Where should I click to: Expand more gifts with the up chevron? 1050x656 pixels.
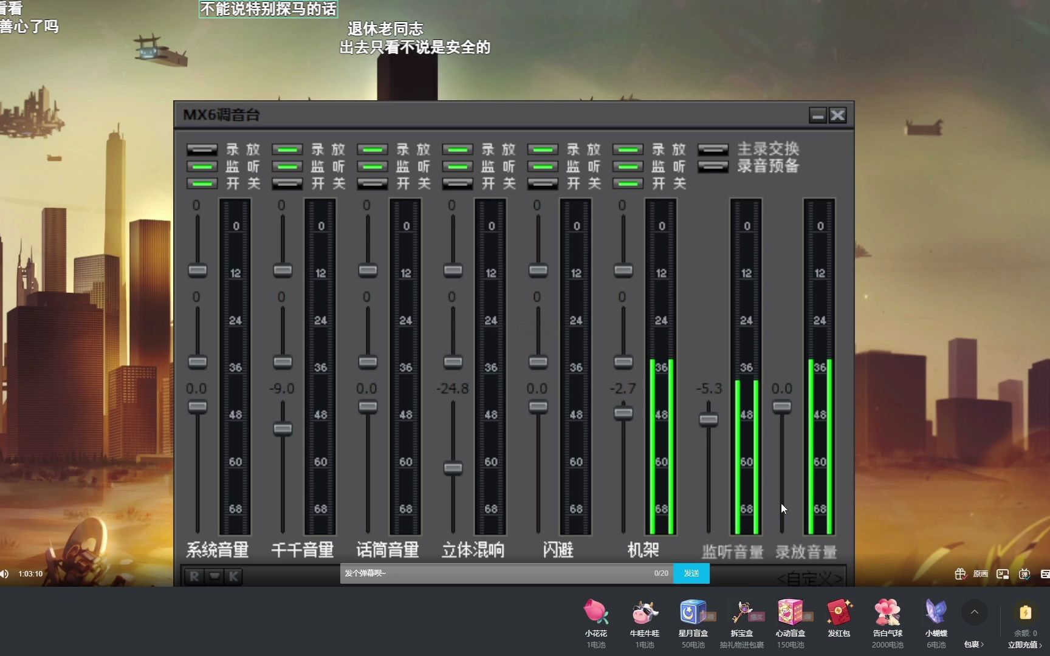[x=975, y=612]
